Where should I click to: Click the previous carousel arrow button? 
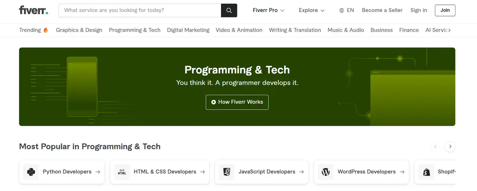(435, 147)
